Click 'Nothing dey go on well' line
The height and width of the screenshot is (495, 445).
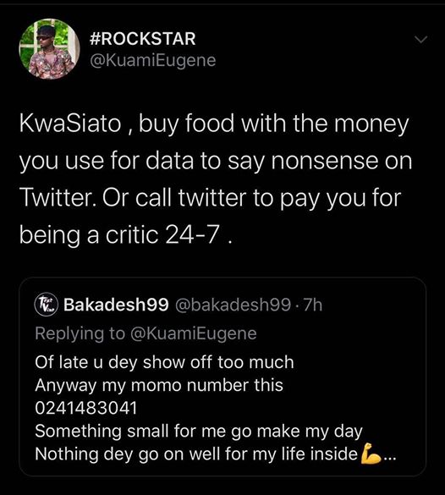pos(196,454)
